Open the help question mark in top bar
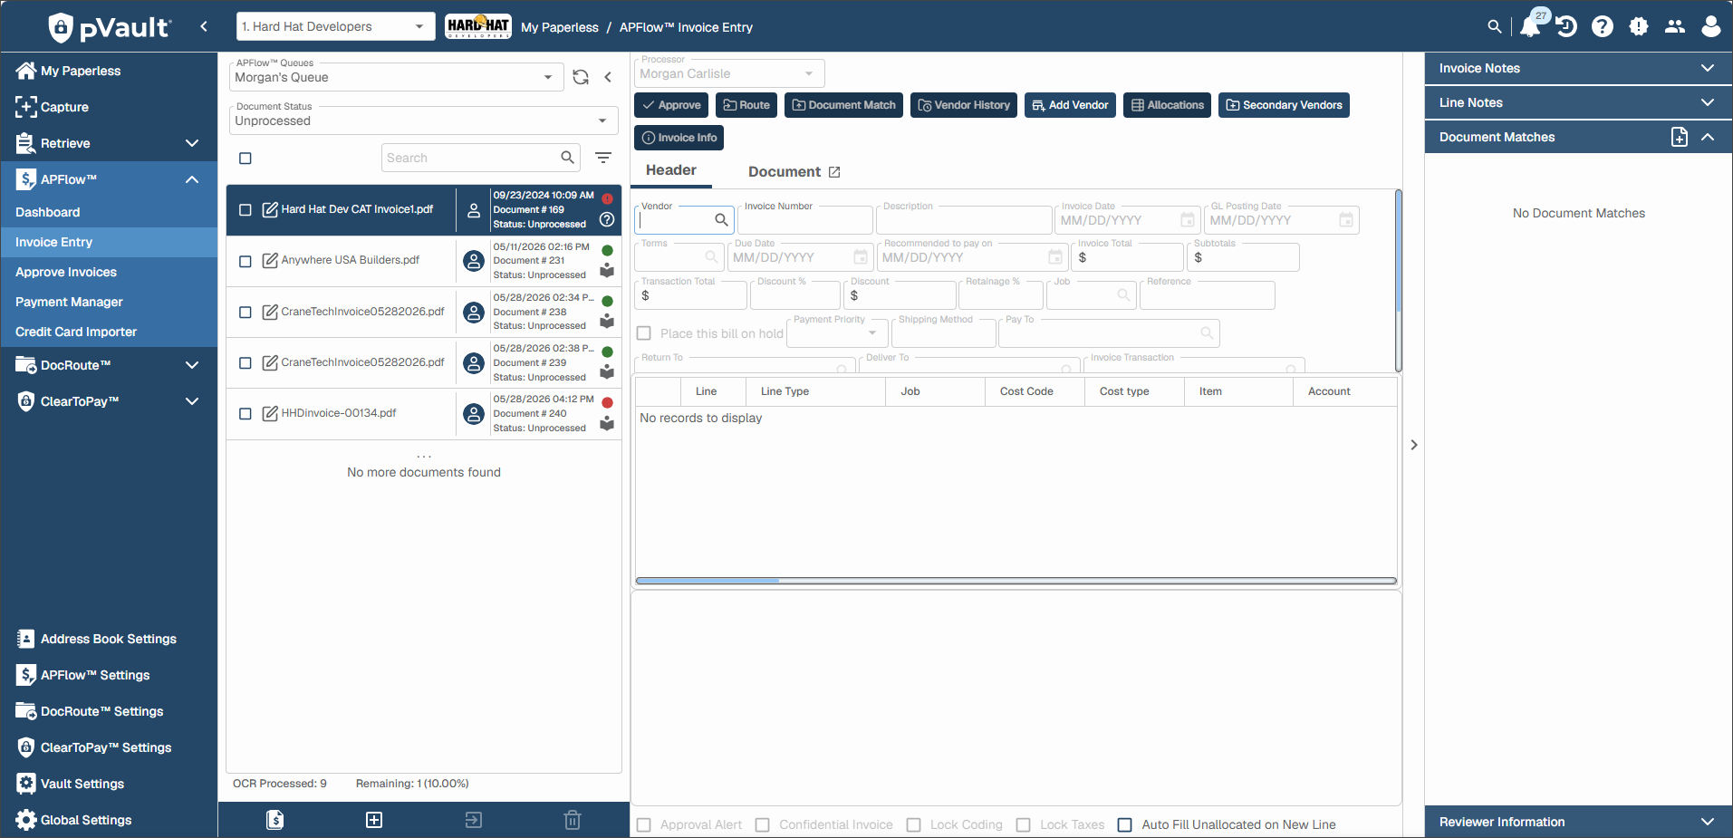The image size is (1733, 838). pyautogui.click(x=1603, y=27)
